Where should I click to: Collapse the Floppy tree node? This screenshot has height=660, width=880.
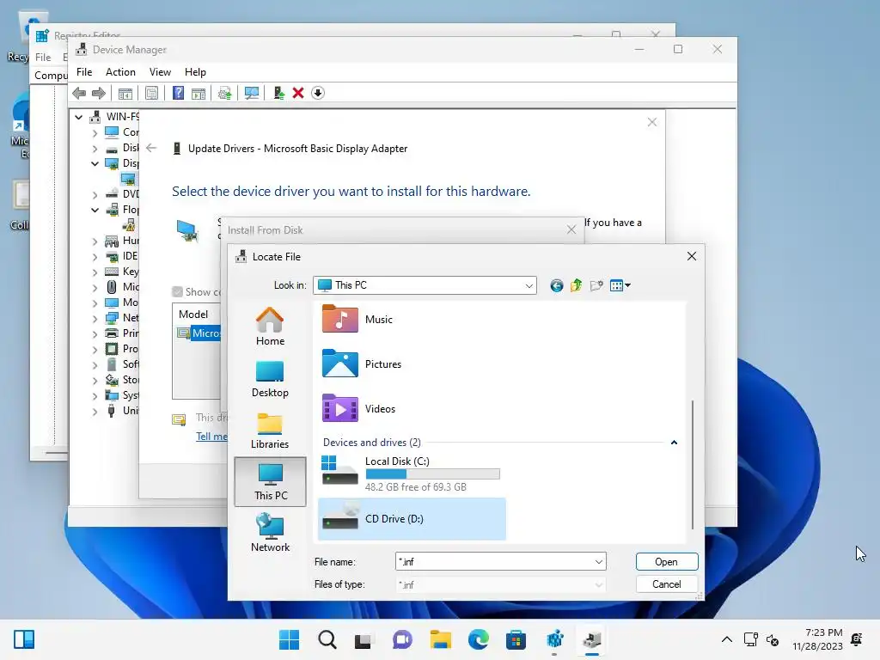(95, 210)
